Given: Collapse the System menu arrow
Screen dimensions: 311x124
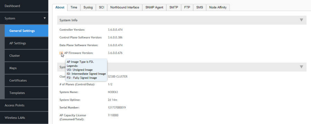Looking at the screenshot, I should [45, 18].
